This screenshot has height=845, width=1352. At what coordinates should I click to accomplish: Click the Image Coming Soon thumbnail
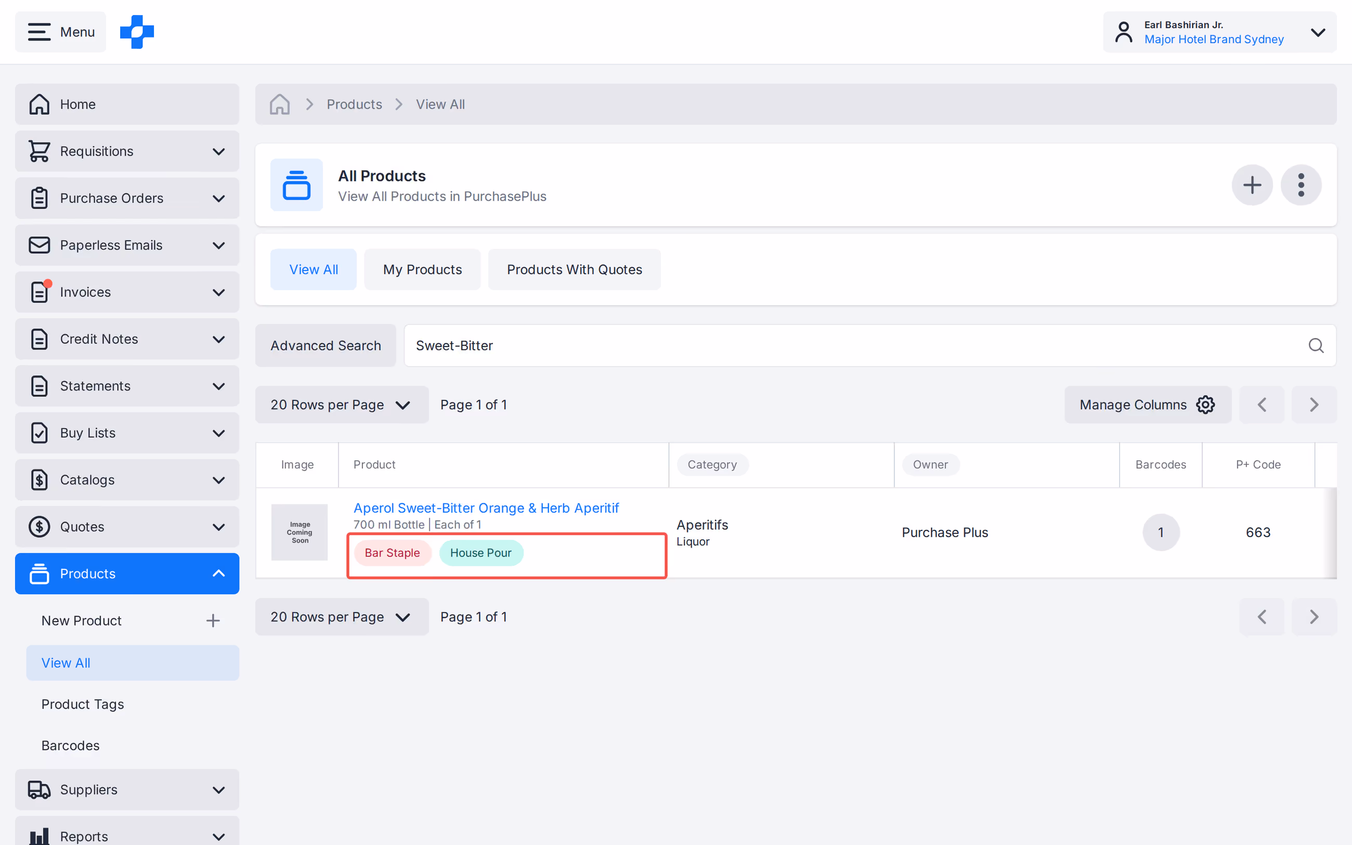coord(300,532)
